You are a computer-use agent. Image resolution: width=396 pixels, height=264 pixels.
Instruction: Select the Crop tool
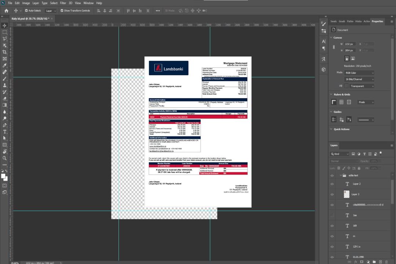[x=4, y=52]
